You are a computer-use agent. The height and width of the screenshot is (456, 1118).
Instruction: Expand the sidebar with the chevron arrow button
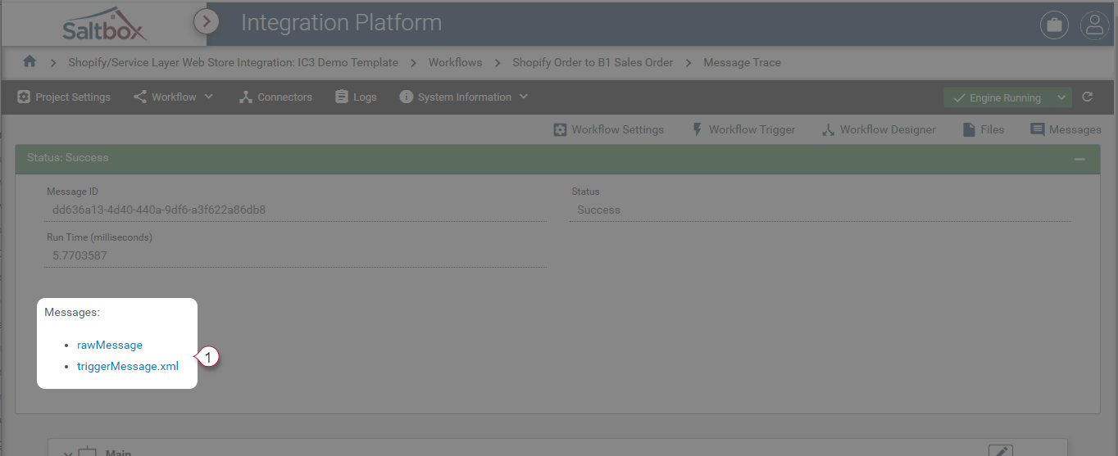[207, 21]
